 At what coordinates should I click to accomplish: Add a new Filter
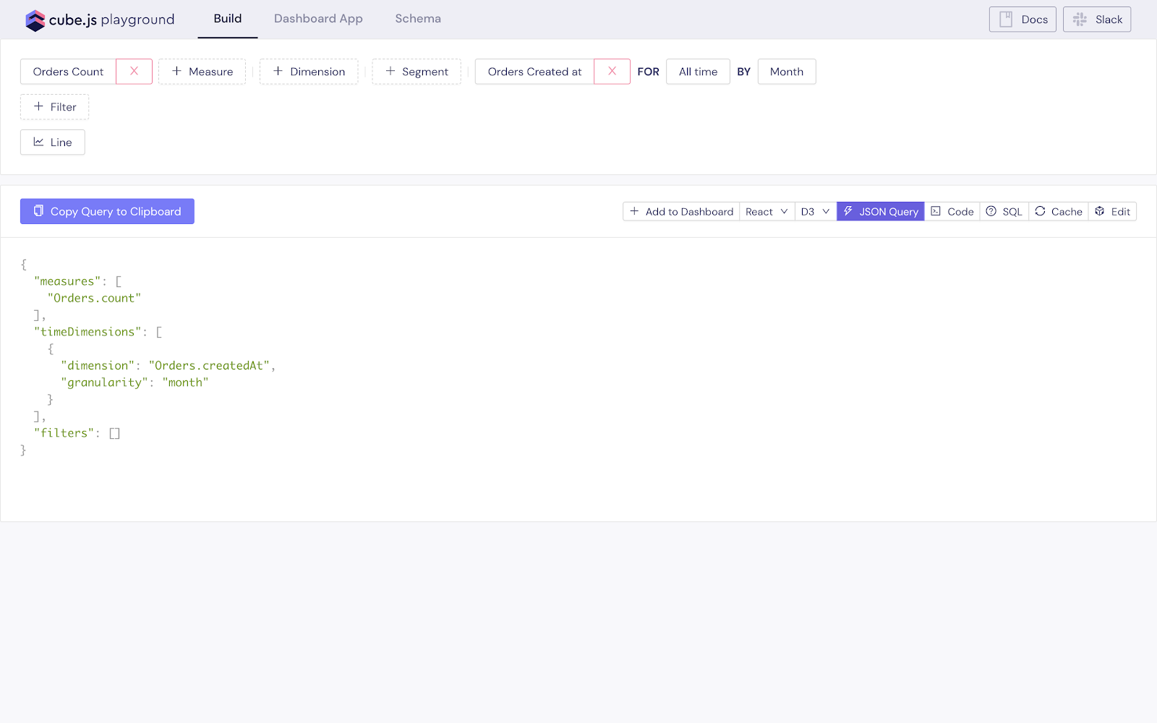pyautogui.click(x=55, y=107)
